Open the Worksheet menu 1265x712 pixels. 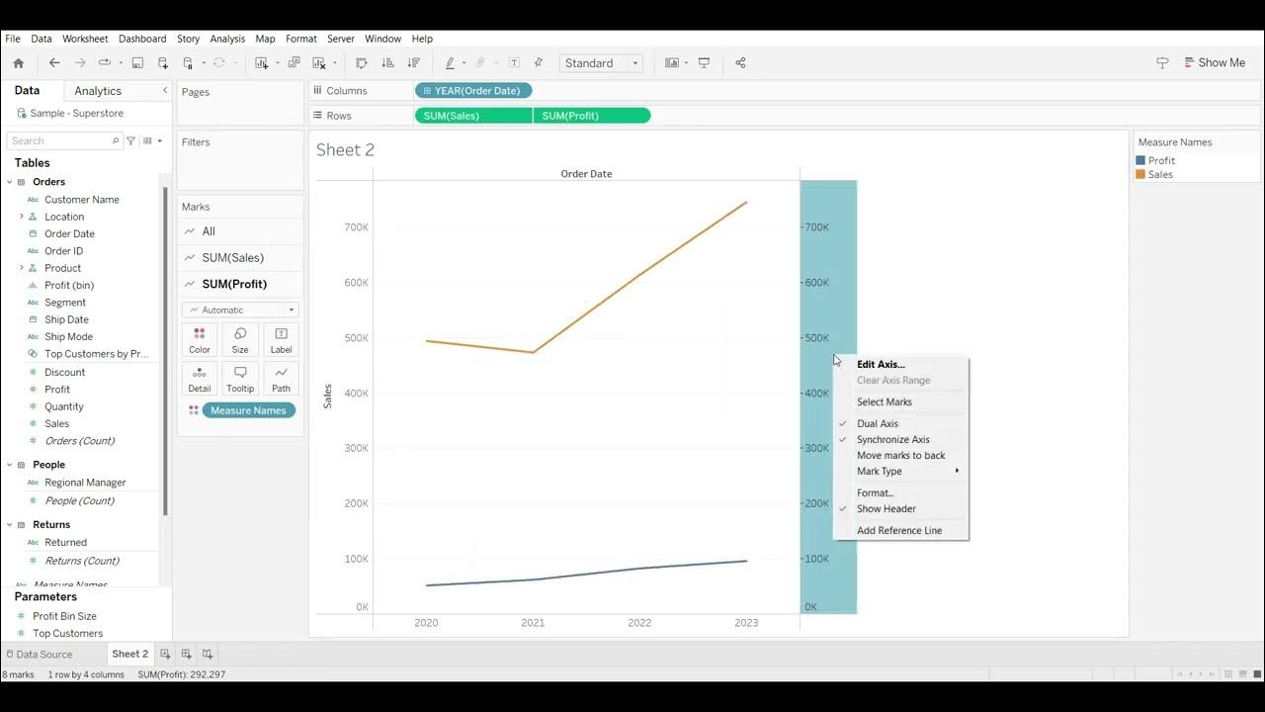[85, 39]
